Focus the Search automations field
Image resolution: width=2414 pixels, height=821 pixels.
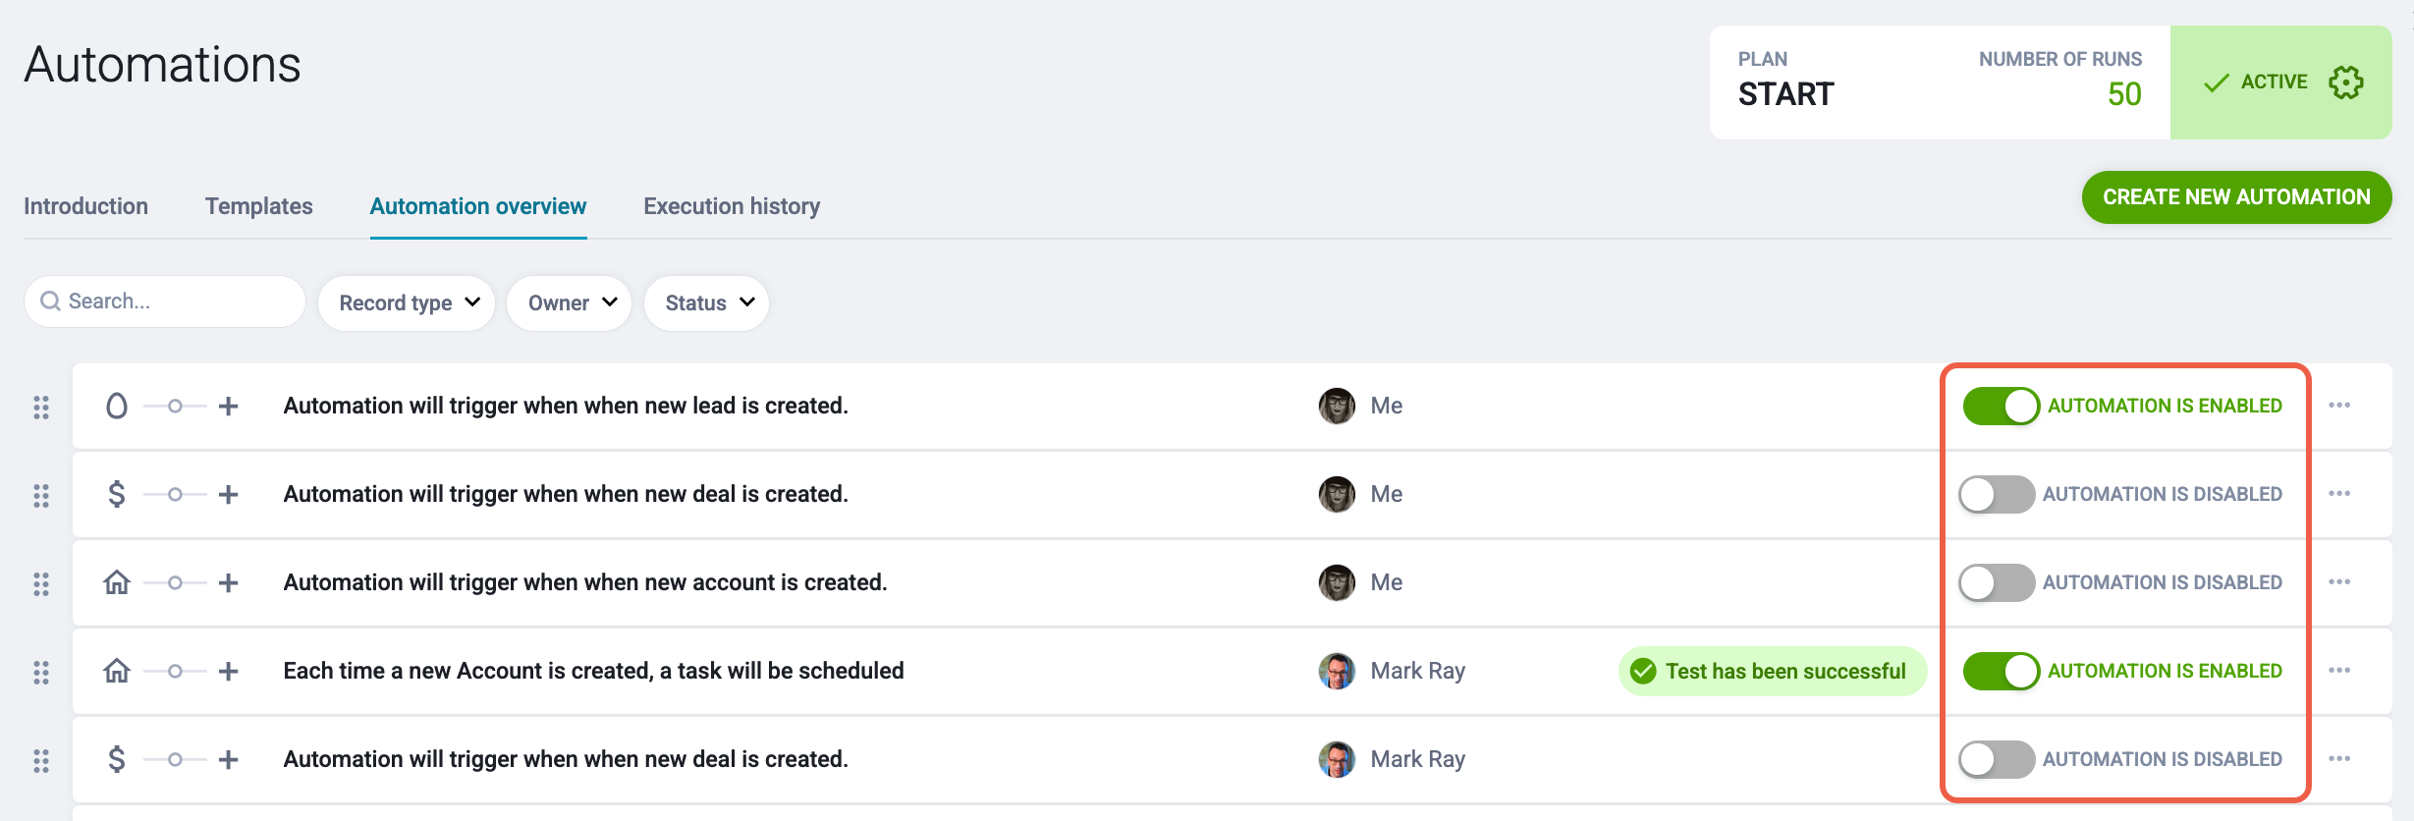click(165, 301)
